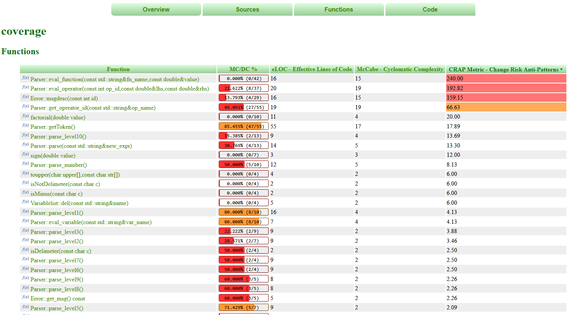Image resolution: width=572 pixels, height=315 pixels.
Task: Sort by McCabe Cyclomatic Complexity header
Action: [x=400, y=69]
